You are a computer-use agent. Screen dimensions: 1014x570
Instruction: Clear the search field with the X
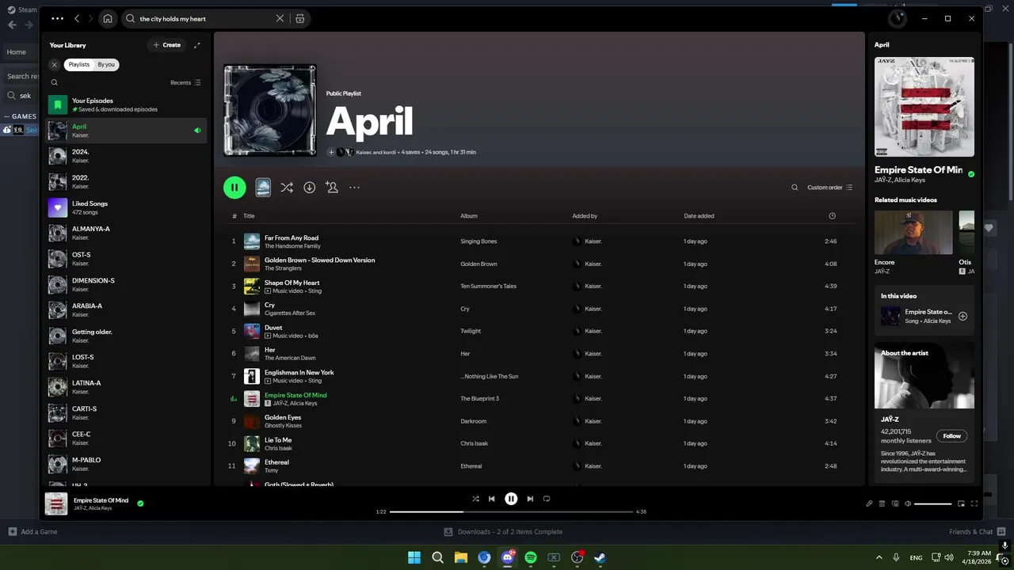pyautogui.click(x=280, y=18)
